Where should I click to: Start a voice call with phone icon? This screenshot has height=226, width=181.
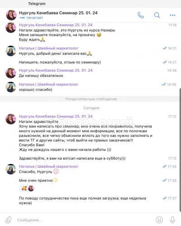[141, 15]
